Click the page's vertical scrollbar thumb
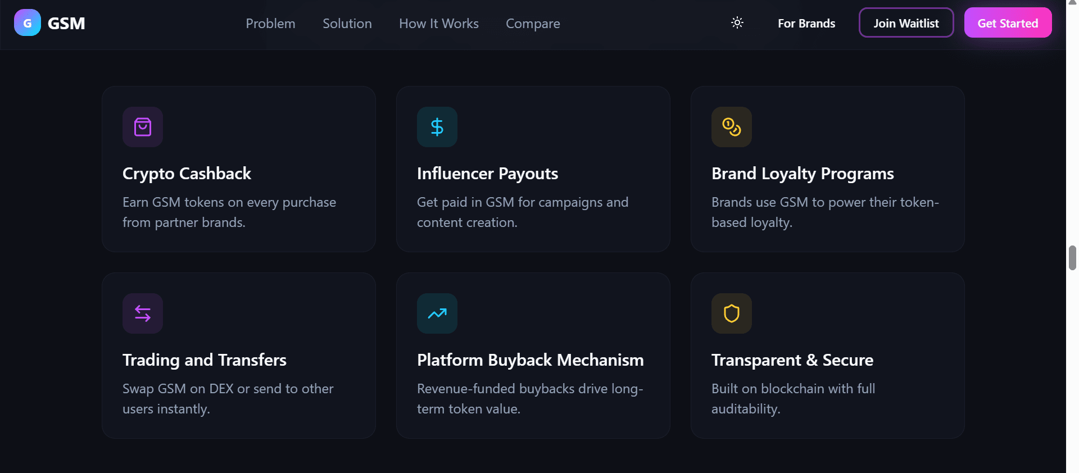 click(x=1072, y=258)
